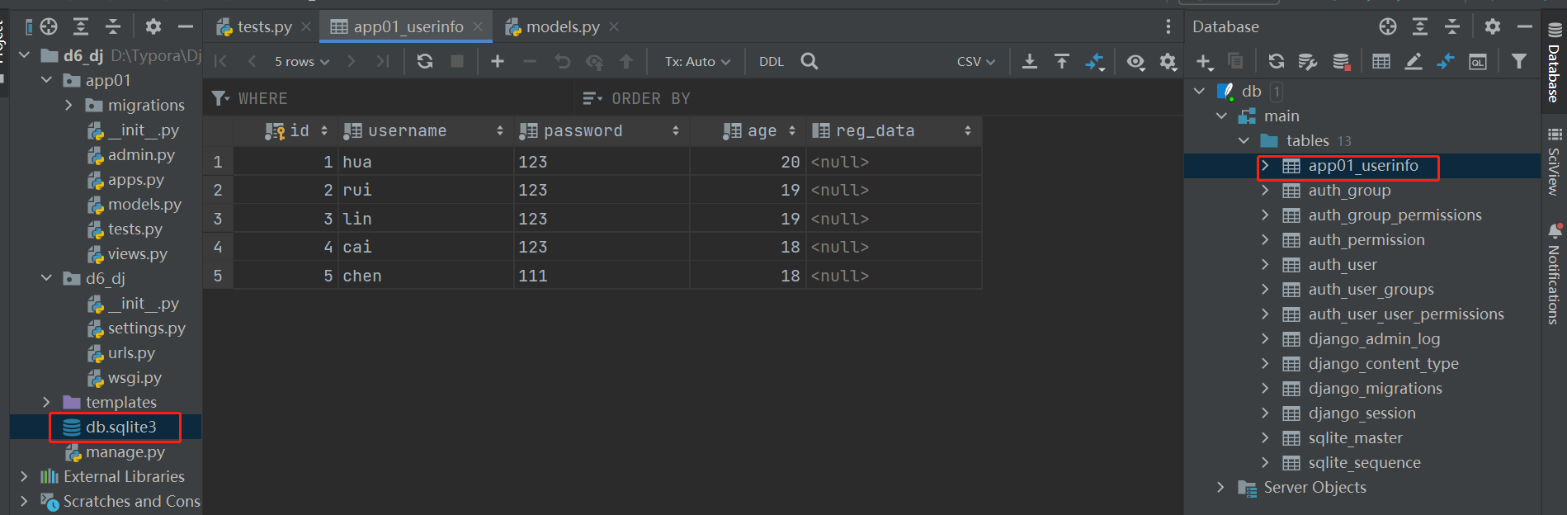Toggle the eye view options icon

coord(1135,61)
